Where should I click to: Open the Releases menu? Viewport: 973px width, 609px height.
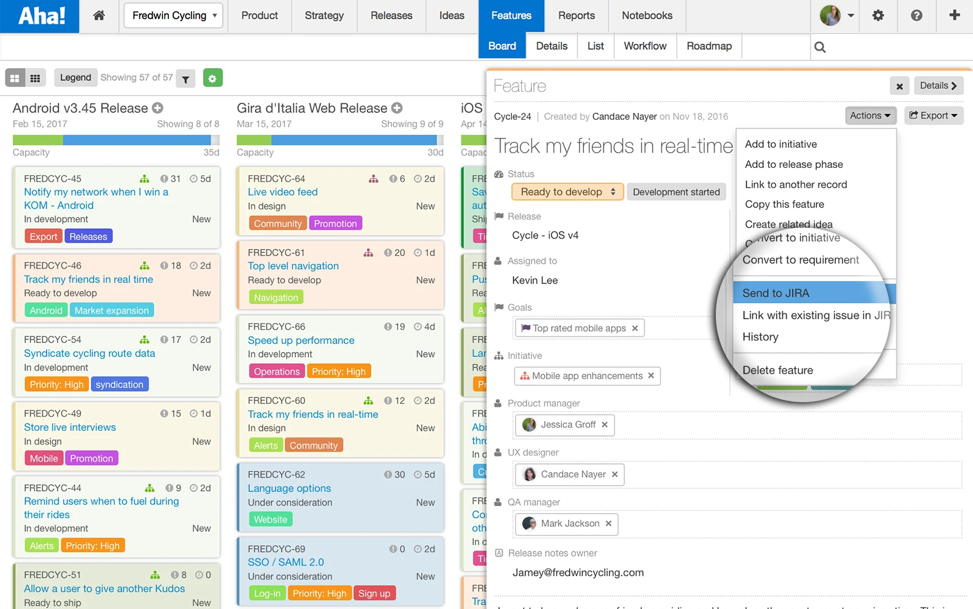pos(392,16)
